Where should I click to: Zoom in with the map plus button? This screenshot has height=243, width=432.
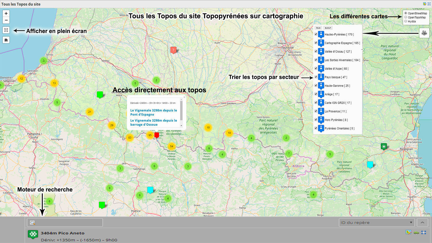point(6,13)
